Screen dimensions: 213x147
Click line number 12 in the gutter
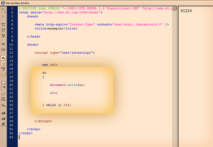11,52
